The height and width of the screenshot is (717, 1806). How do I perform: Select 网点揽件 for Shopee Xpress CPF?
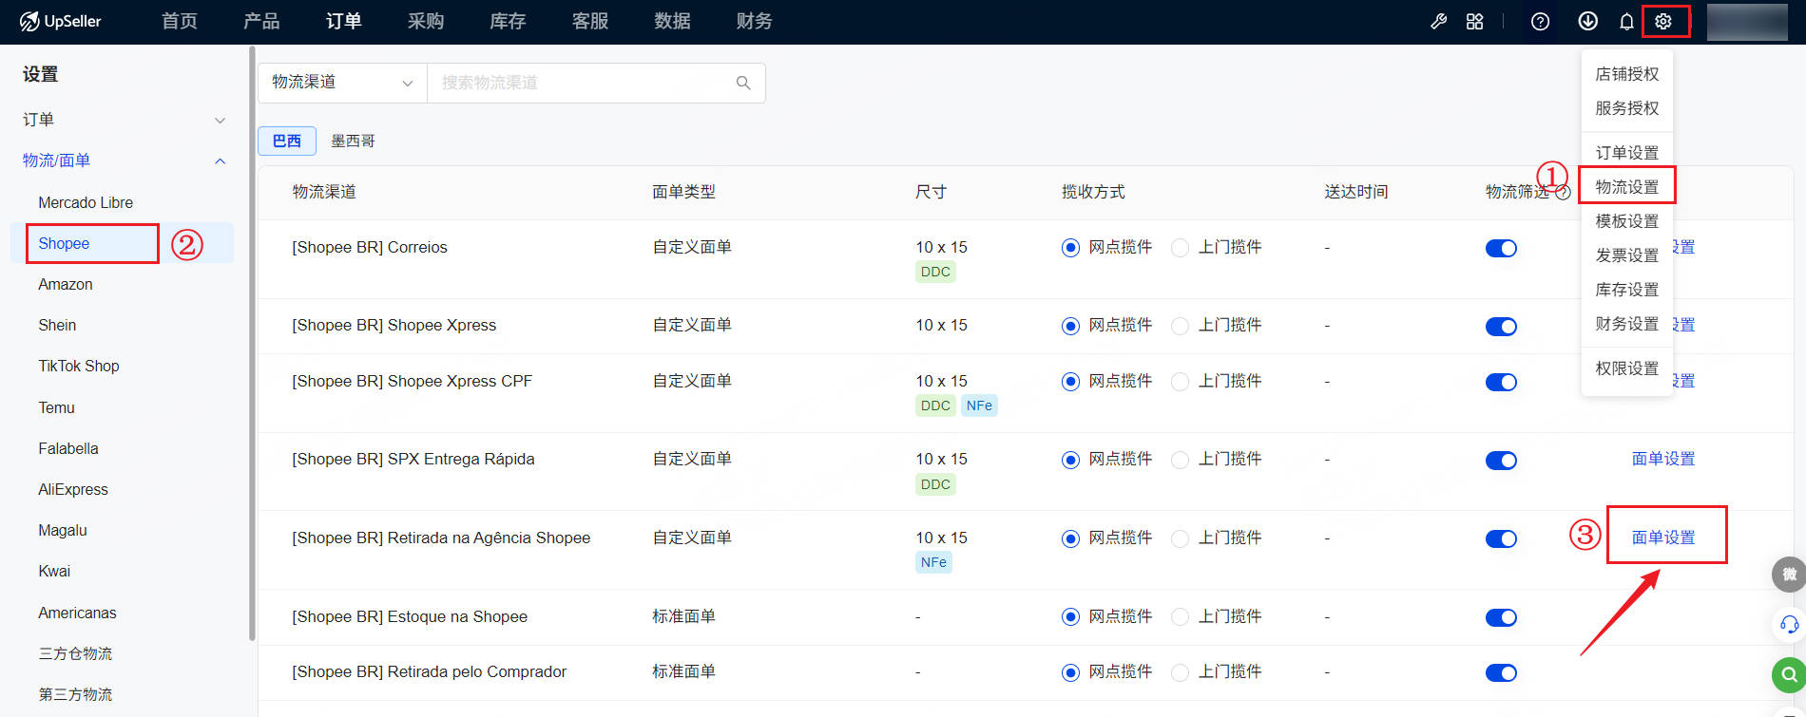click(x=1070, y=382)
